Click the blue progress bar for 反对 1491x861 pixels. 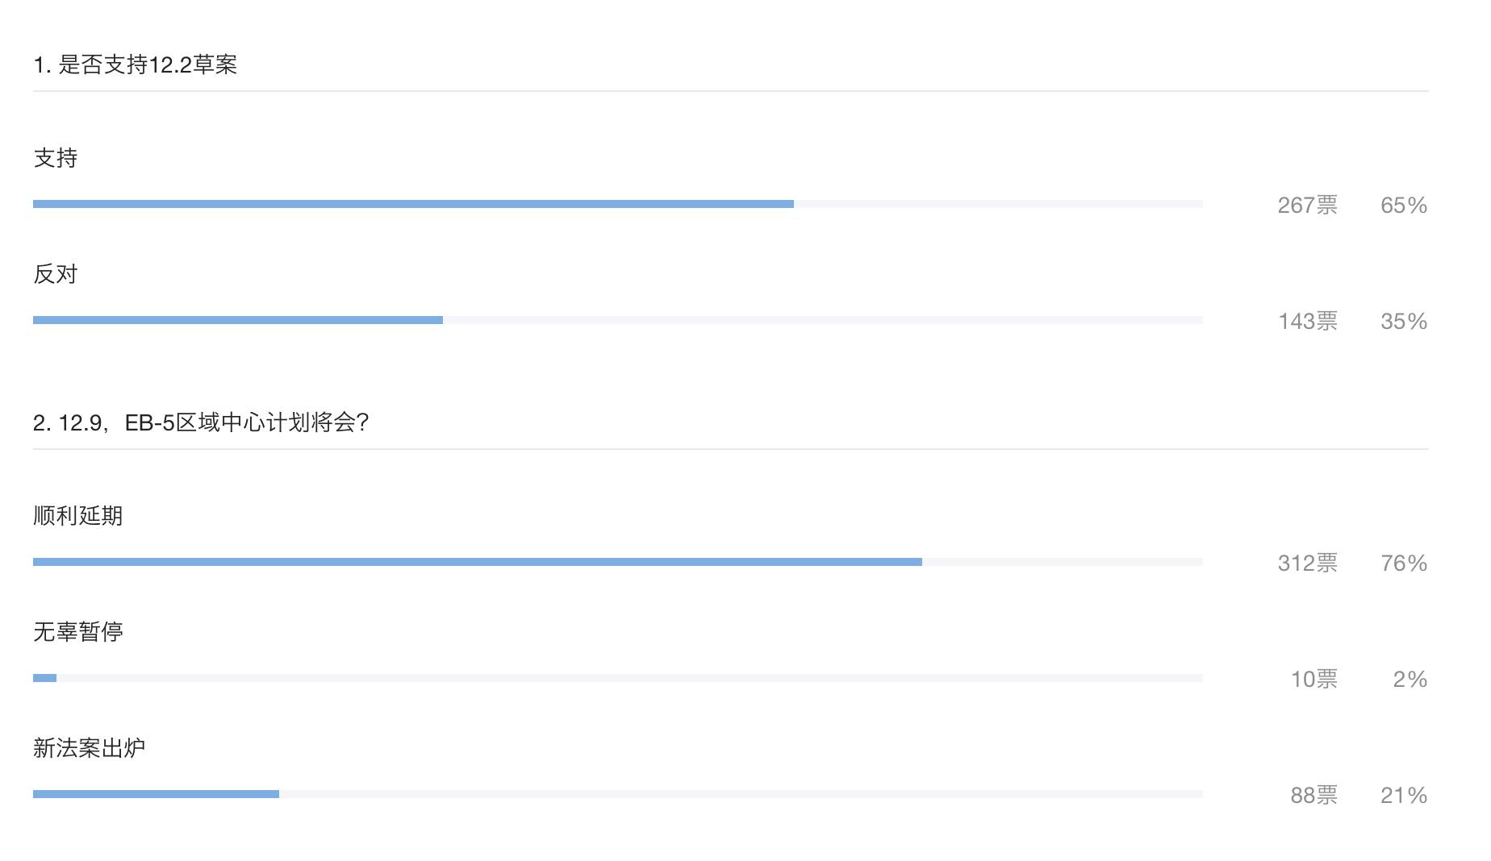coord(238,320)
